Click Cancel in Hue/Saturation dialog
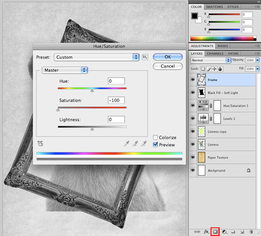The width and height of the screenshot is (261, 236). (x=168, y=66)
